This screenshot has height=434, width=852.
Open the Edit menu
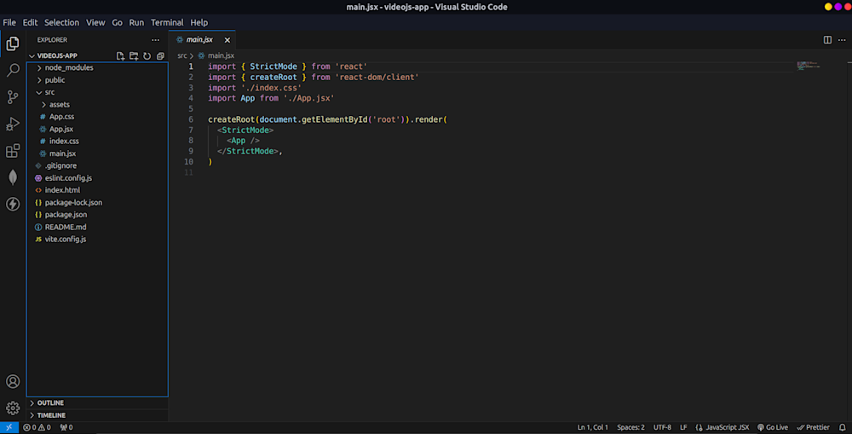30,23
